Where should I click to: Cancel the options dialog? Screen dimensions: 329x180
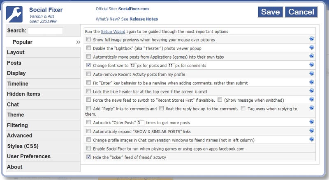click(301, 12)
